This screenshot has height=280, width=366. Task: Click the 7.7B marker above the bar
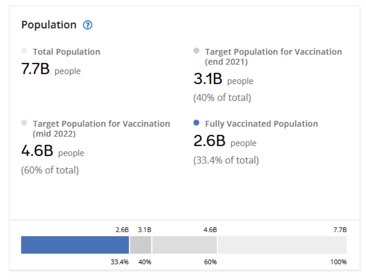[340, 230]
